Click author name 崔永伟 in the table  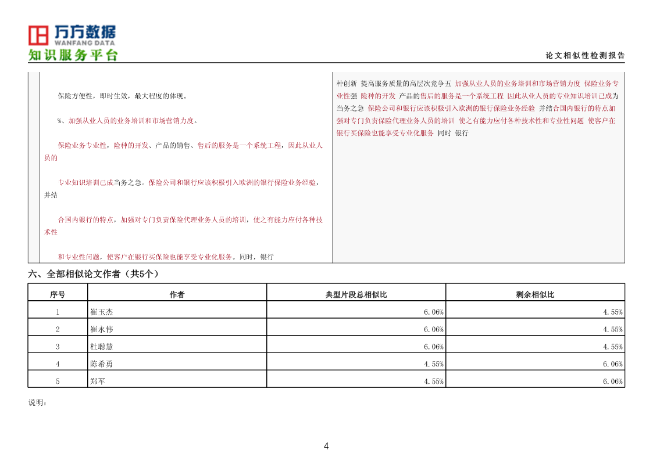(102, 330)
